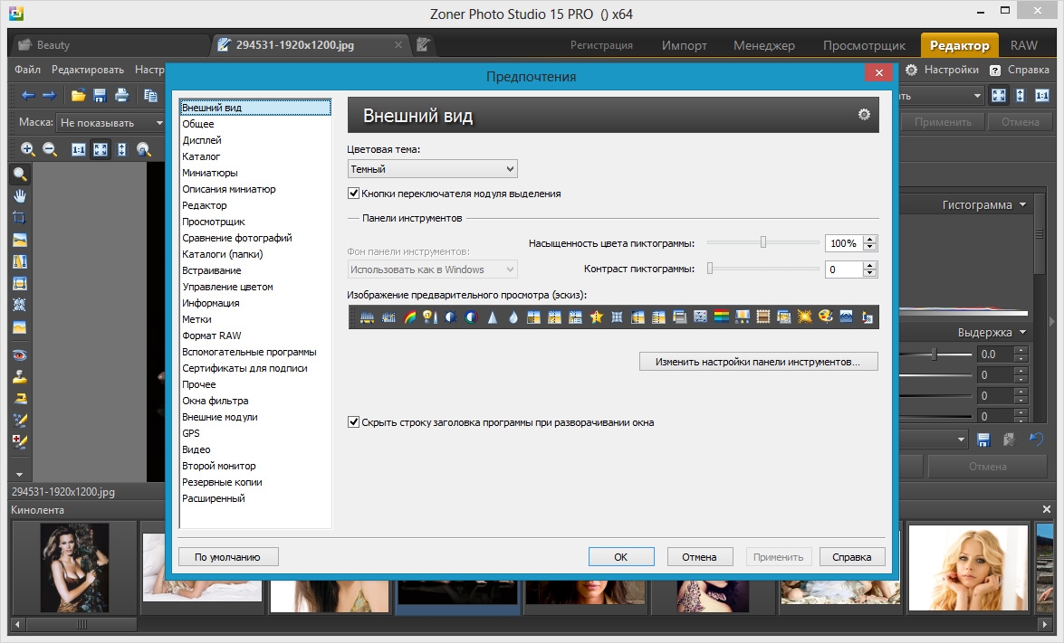Click the light bulb icon in preview toolbar

coord(429,317)
